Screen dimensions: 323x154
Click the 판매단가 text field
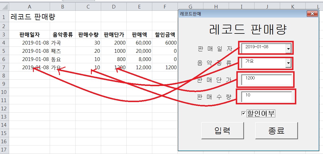point(266,80)
